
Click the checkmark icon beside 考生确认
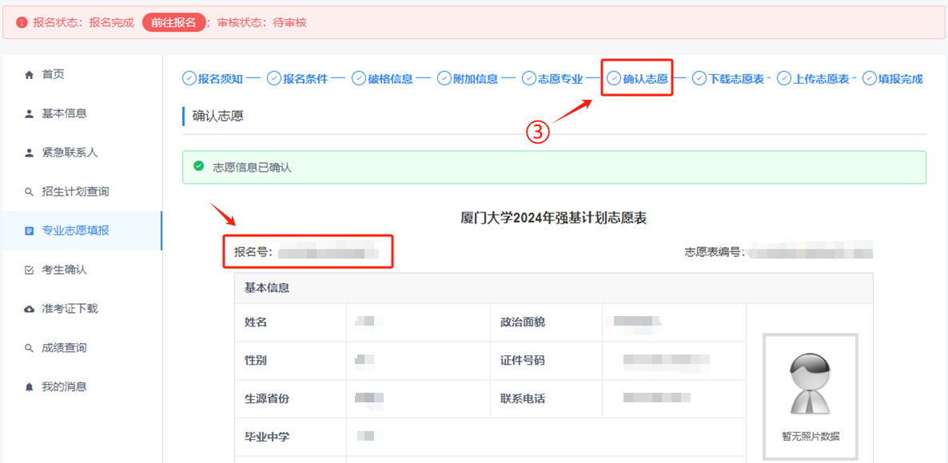coord(30,271)
